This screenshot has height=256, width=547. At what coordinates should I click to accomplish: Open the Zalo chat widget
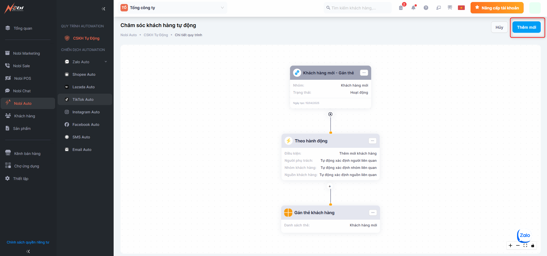pyautogui.click(x=524, y=235)
